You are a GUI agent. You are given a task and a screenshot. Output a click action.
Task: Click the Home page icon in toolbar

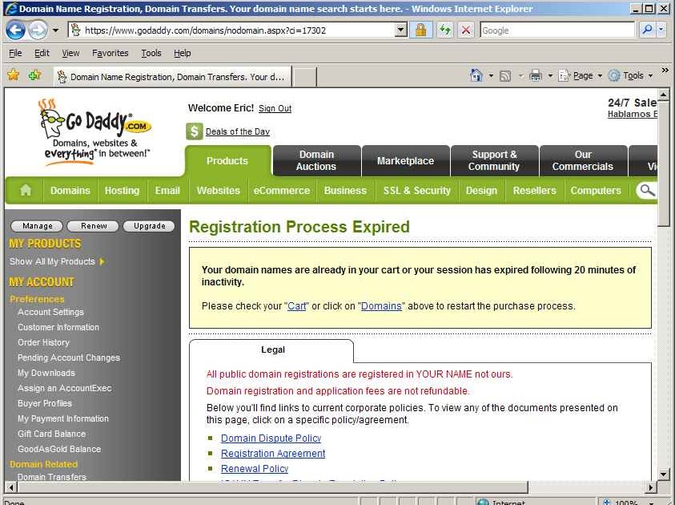pos(476,75)
